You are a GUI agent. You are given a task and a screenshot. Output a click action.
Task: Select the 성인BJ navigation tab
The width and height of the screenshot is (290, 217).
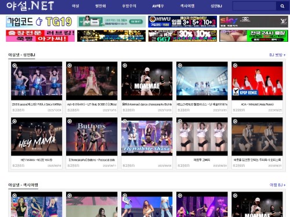pyautogui.click(x=216, y=6)
